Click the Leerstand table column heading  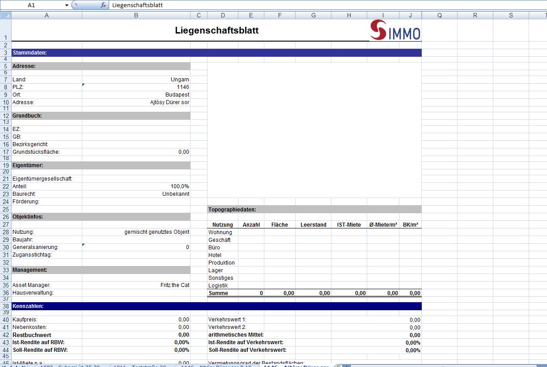click(314, 224)
